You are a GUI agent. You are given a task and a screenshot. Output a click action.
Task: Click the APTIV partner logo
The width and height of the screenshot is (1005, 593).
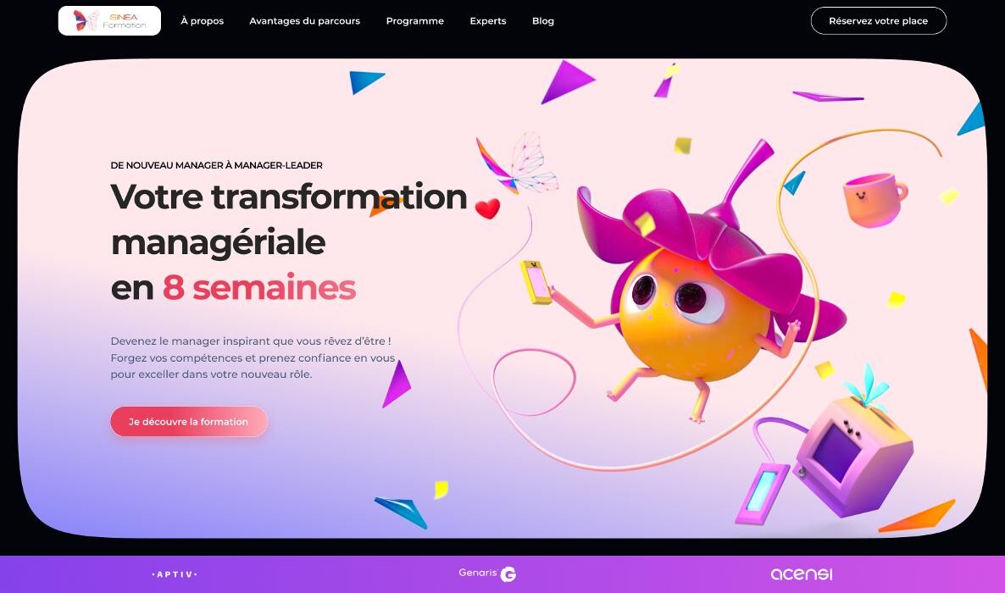[x=174, y=574]
